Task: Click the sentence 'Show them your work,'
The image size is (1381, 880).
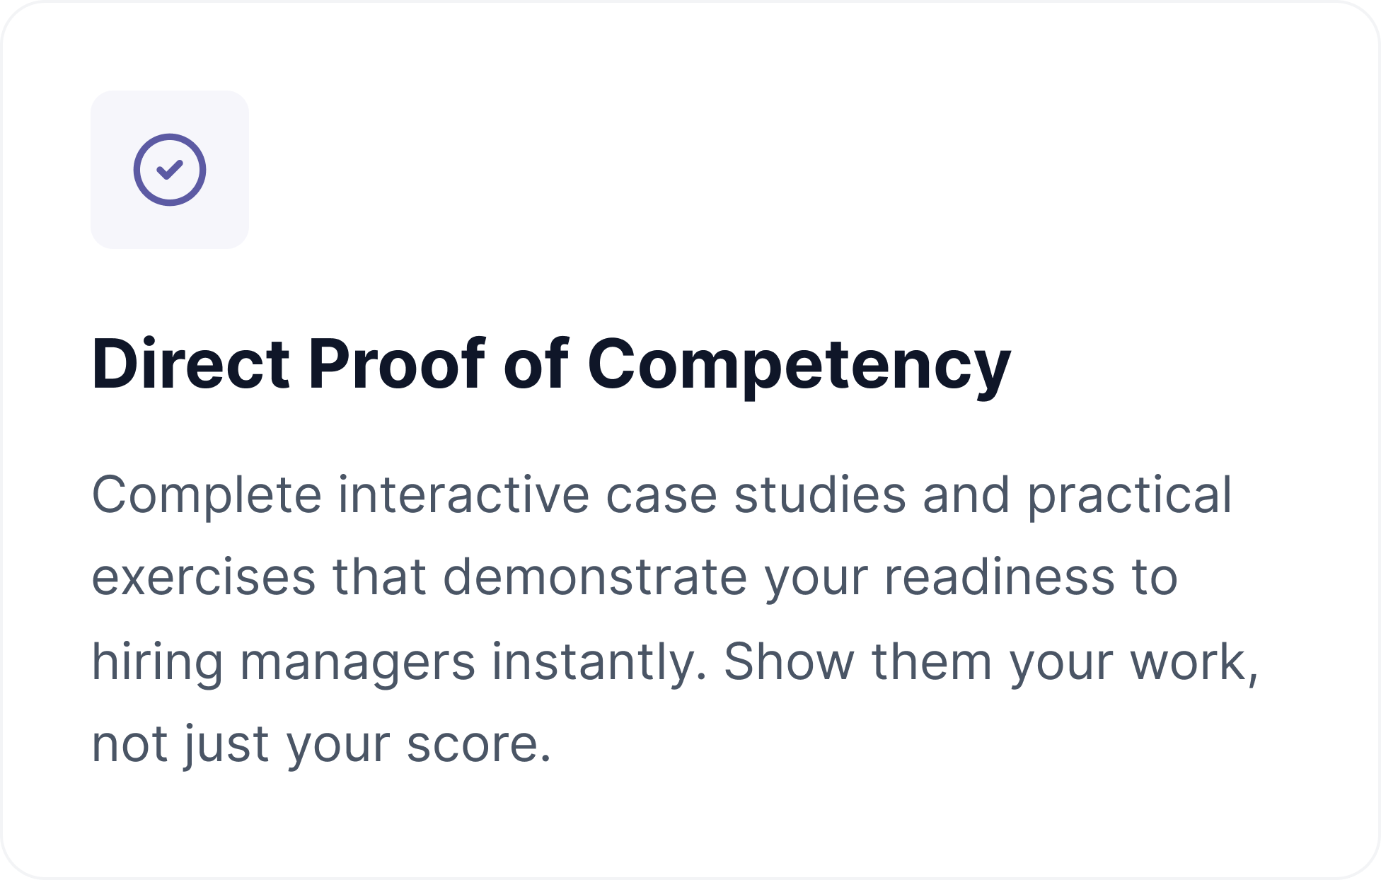Action: click(991, 662)
